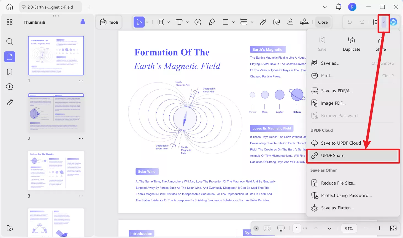
Task: Click the Close button in toolbar
Action: pyautogui.click(x=323, y=22)
